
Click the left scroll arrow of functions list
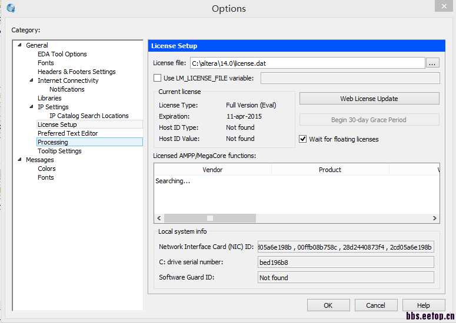tap(159, 218)
